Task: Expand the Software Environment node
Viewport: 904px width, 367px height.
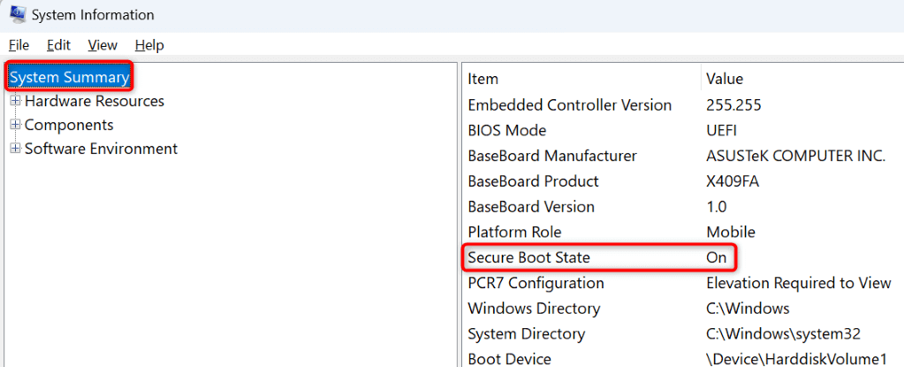Action: point(15,149)
